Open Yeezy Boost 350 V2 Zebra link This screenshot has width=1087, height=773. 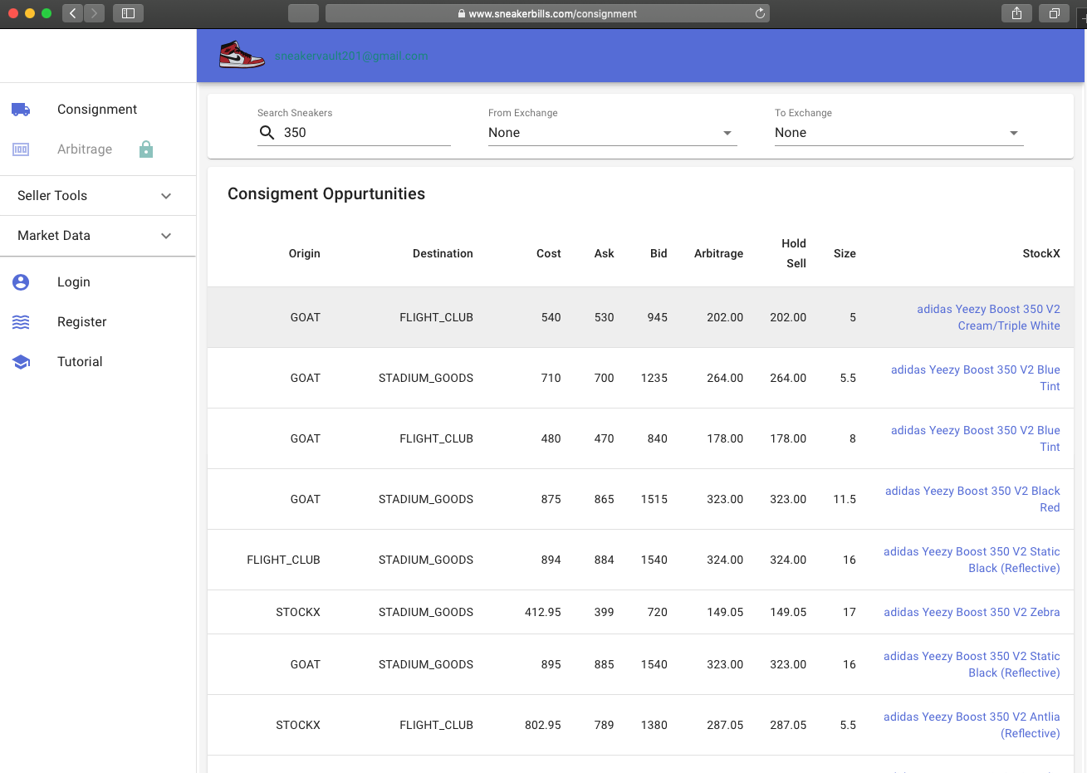972,612
